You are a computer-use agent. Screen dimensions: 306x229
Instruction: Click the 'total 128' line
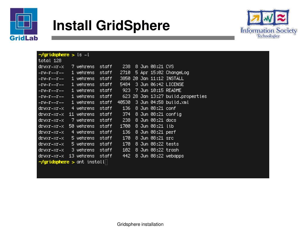pos(50,61)
